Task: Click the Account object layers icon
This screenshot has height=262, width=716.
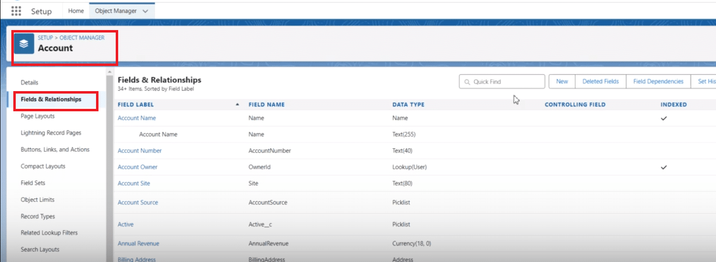Action: tap(24, 44)
